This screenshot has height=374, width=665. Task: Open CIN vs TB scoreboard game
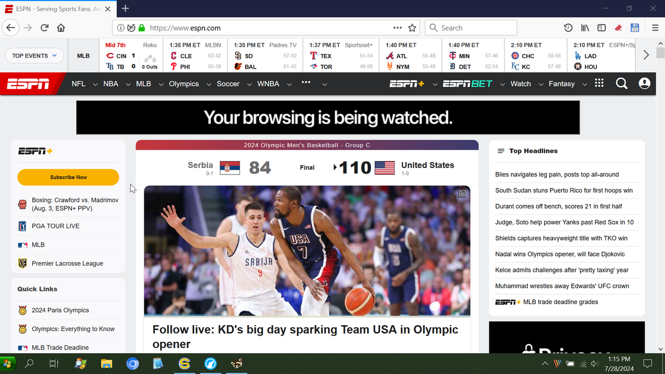131,56
